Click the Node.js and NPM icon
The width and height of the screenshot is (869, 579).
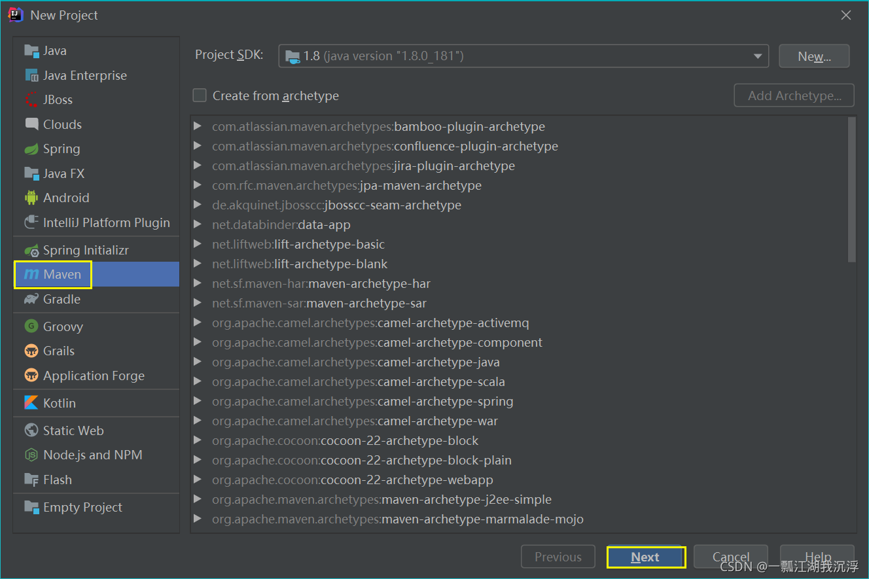coord(31,455)
